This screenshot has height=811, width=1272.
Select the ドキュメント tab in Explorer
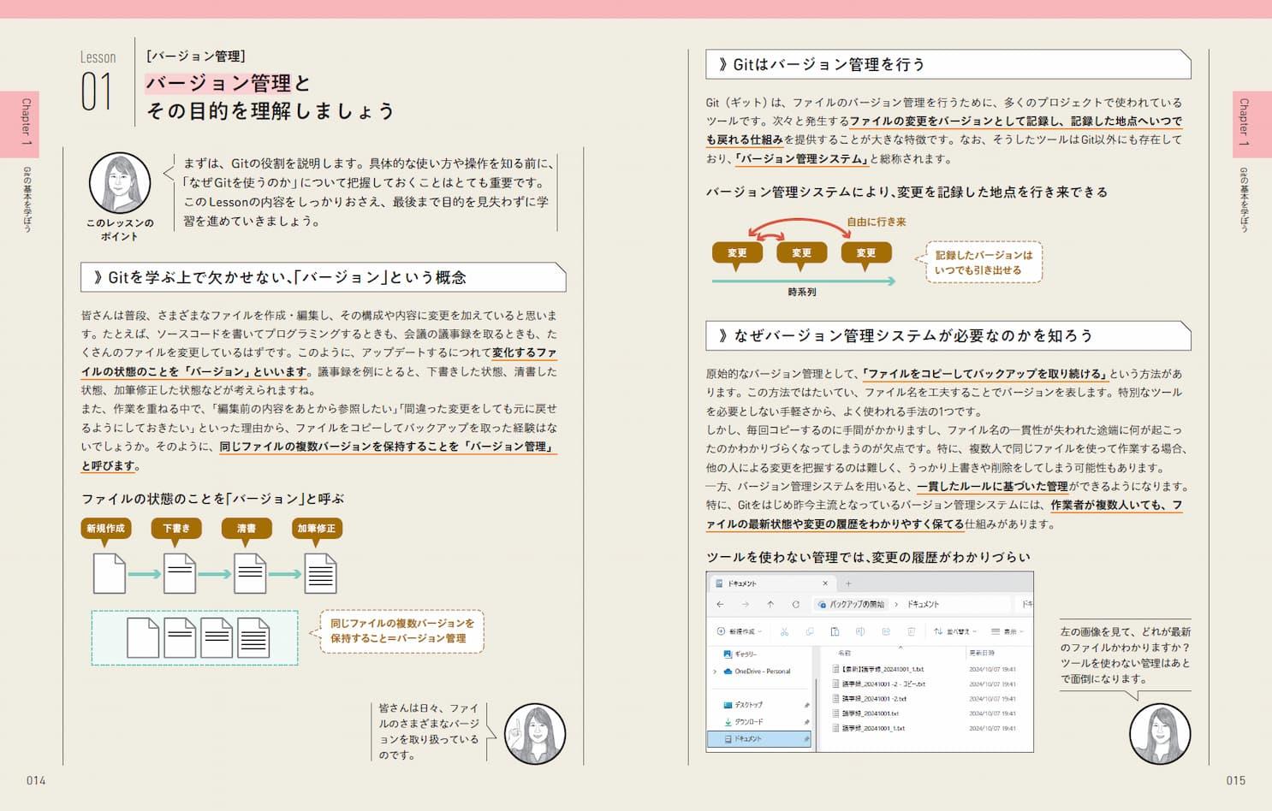pyautogui.click(x=773, y=583)
